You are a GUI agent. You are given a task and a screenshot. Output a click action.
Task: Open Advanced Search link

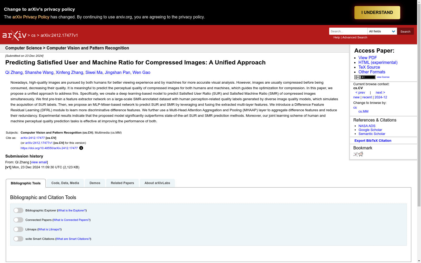click(x=355, y=37)
